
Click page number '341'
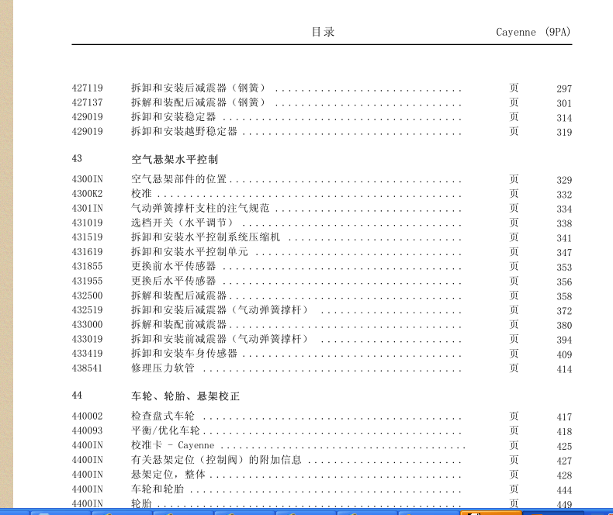tap(564, 238)
